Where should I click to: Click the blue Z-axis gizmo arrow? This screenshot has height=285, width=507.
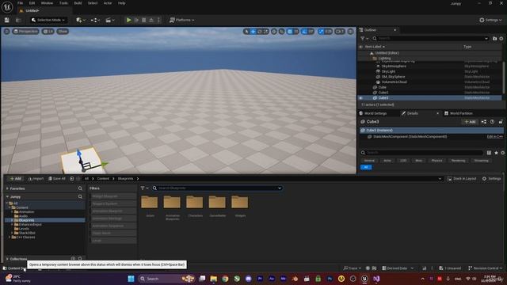tap(79, 153)
